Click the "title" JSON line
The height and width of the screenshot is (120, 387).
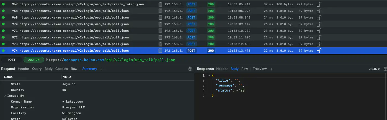click(x=228, y=80)
